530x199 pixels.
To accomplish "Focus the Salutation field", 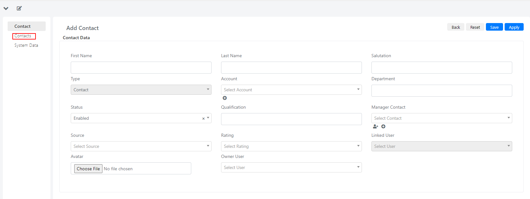I will coord(442,68).
